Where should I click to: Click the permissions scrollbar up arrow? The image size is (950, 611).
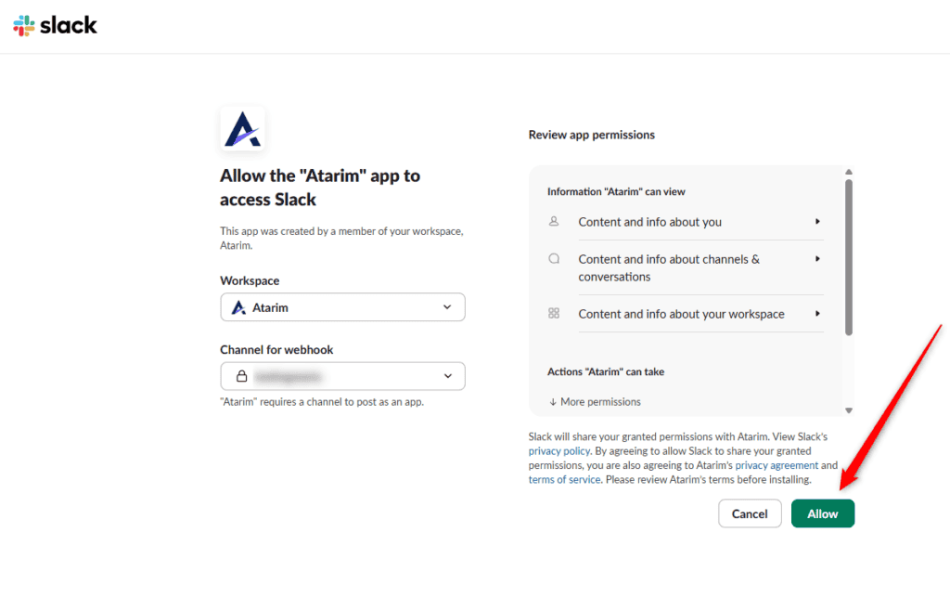pos(849,172)
